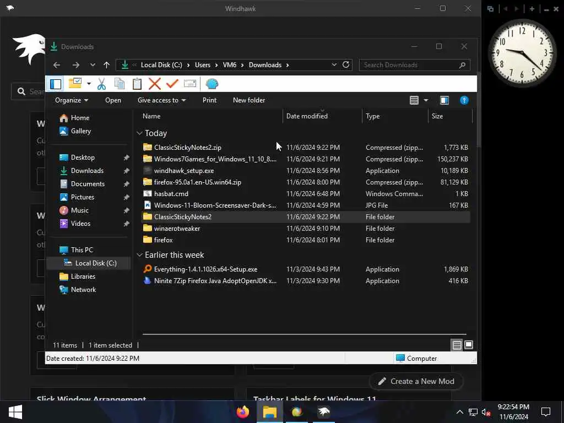Go back with the left arrow button
Image resolution: width=564 pixels, height=423 pixels.
(x=57, y=65)
